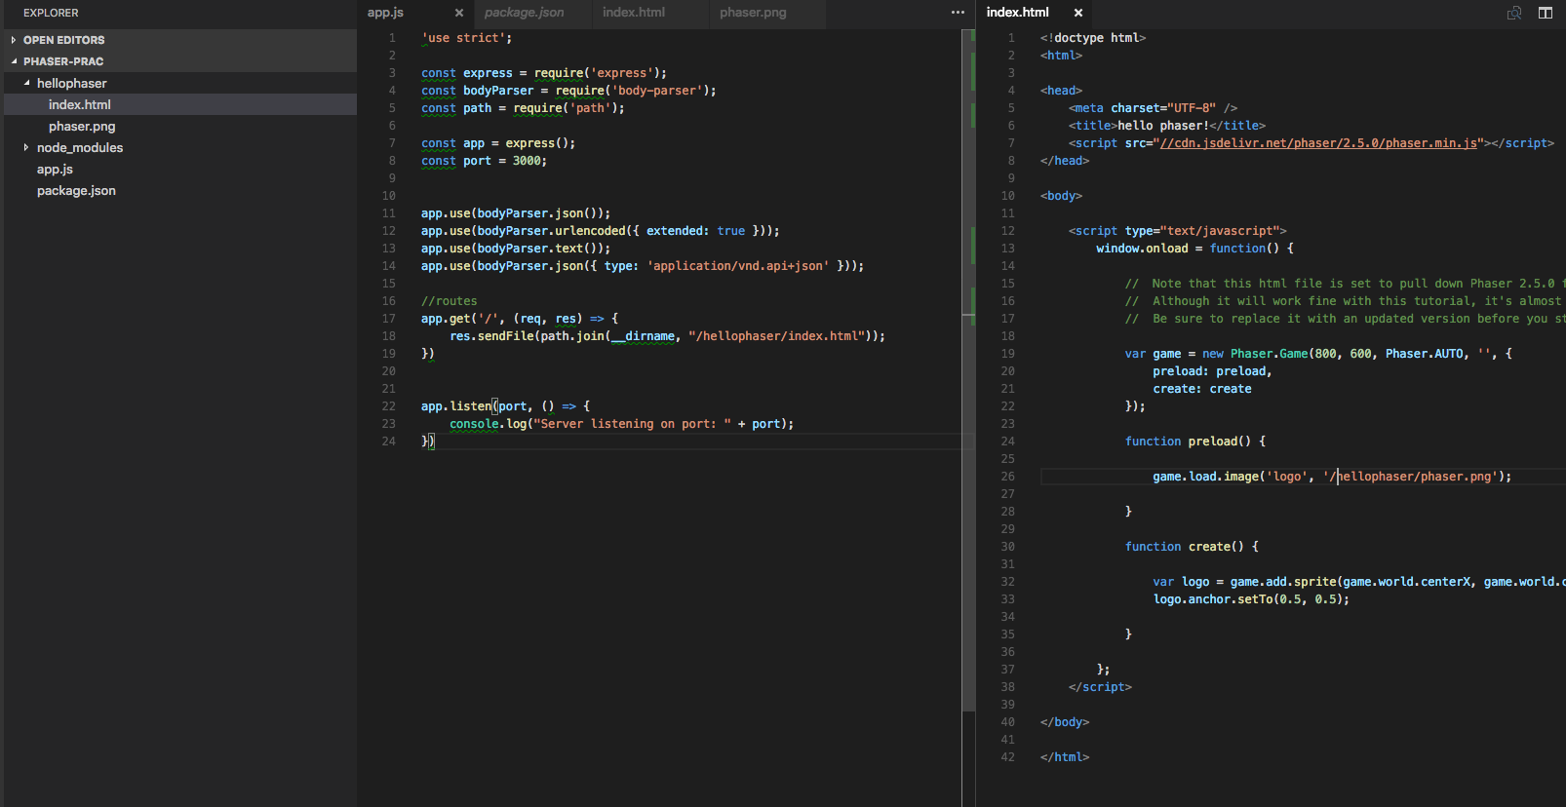Switch to index.html tab in left editor group
This screenshot has width=1566, height=807.
[633, 13]
